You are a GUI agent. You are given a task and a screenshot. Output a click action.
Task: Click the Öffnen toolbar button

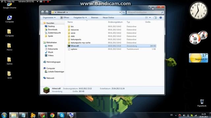65,17
